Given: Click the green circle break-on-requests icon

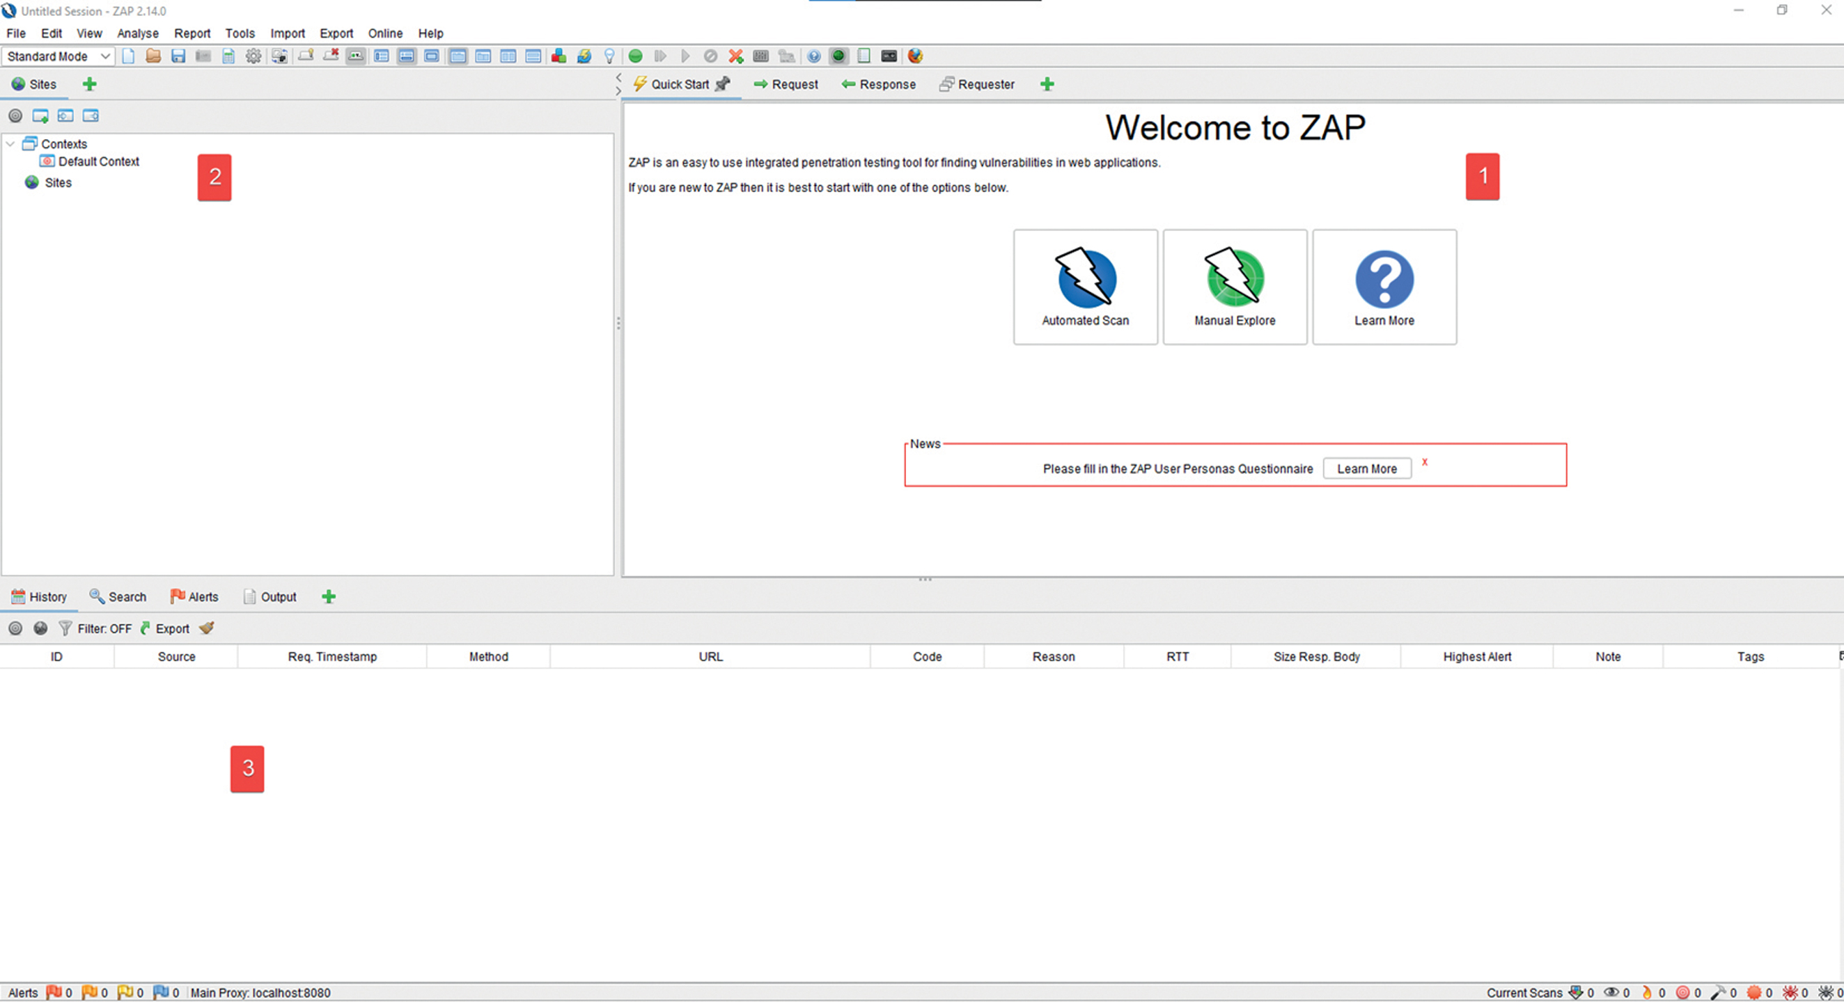Looking at the screenshot, I should pyautogui.click(x=636, y=56).
